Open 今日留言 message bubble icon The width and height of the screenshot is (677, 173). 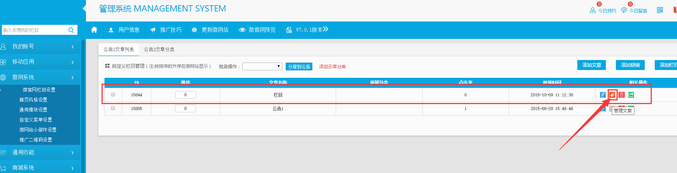[624, 10]
